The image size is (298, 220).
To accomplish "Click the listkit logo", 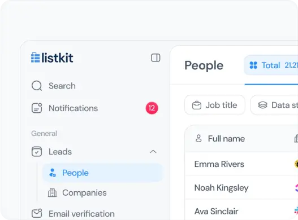I will [52, 58].
